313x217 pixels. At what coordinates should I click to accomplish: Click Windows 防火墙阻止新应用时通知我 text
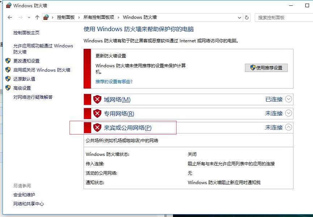point(224,183)
